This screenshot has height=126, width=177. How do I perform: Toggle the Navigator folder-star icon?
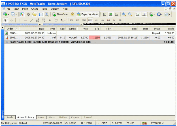pyautogui.click(x=34, y=14)
